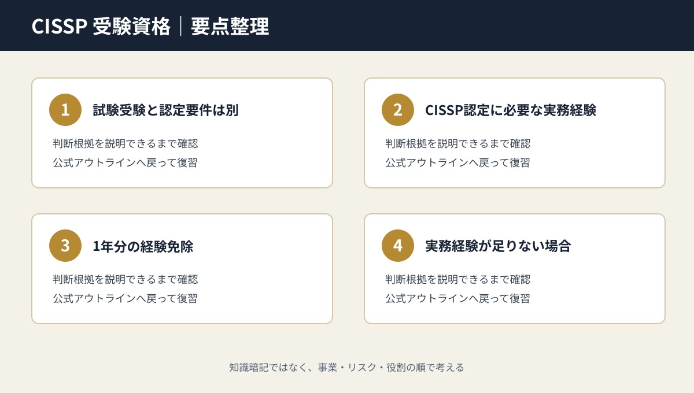Viewport: 694px width, 393px height.
Task: Click the gold number 2 circle badge
Action: pyautogui.click(x=398, y=110)
